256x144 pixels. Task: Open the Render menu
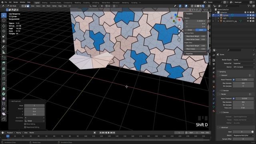point(16,2)
